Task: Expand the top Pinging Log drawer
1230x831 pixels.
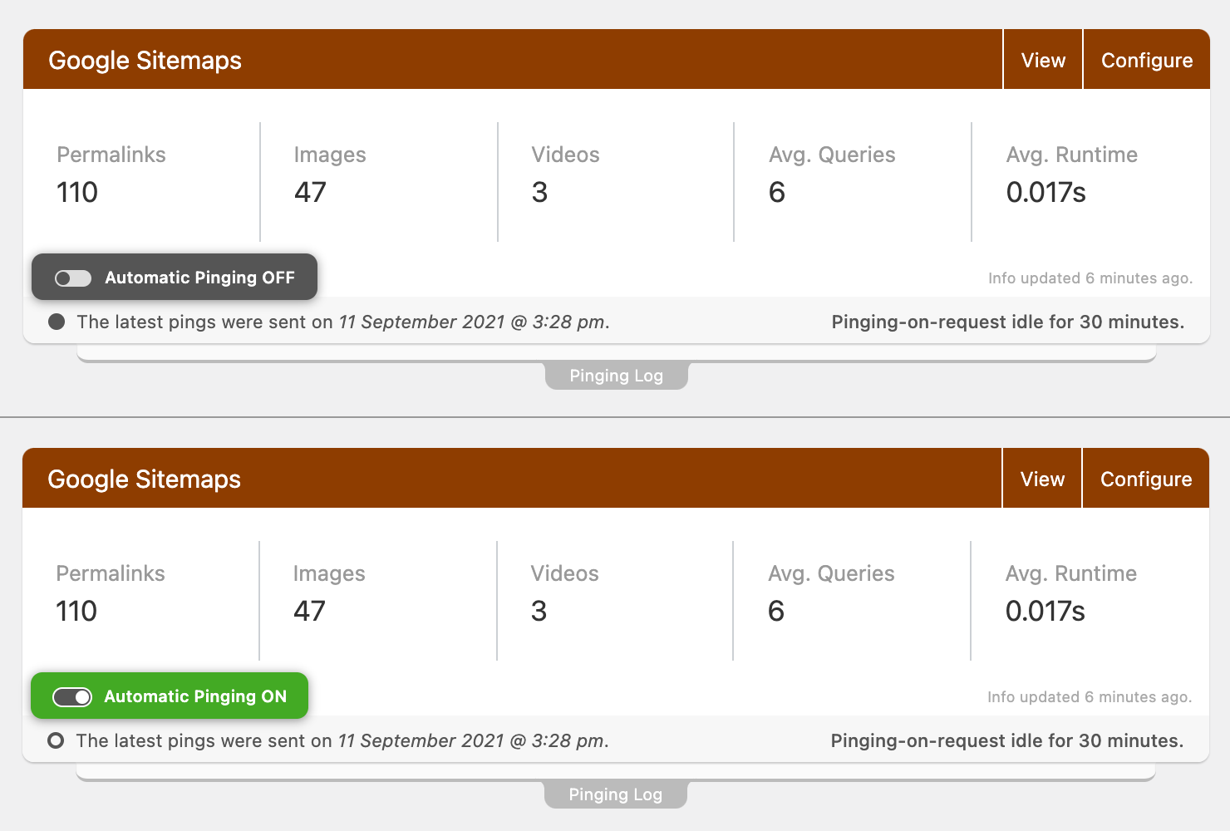Action: tap(617, 376)
